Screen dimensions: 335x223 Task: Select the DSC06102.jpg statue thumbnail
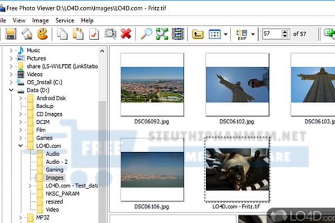[x=237, y=85]
